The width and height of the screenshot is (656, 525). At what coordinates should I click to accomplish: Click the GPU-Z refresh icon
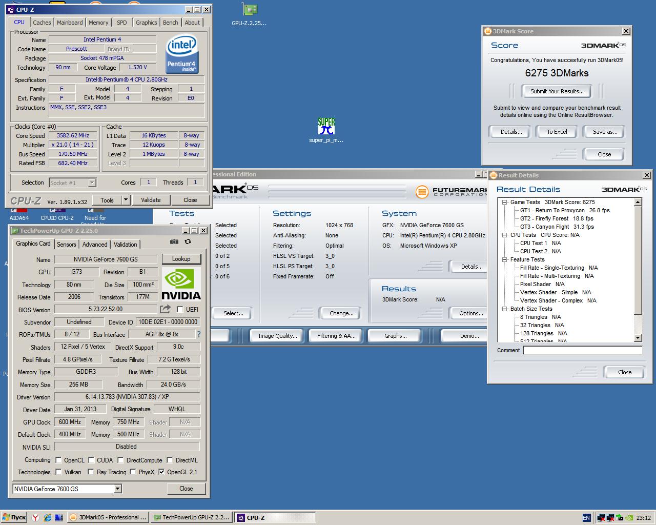tap(188, 242)
